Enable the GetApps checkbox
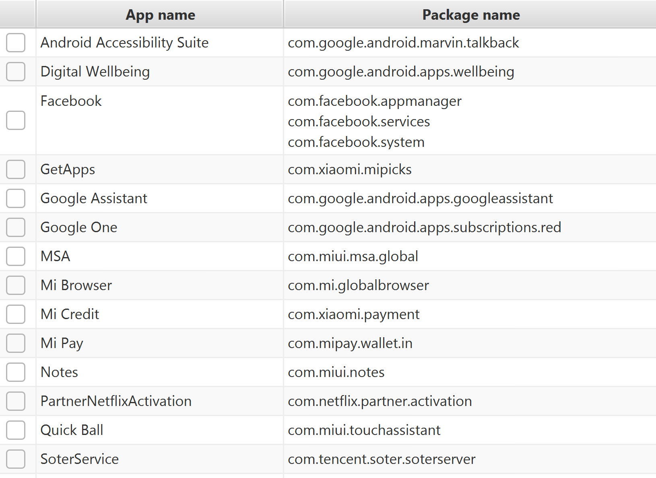656x478 pixels. [x=16, y=169]
